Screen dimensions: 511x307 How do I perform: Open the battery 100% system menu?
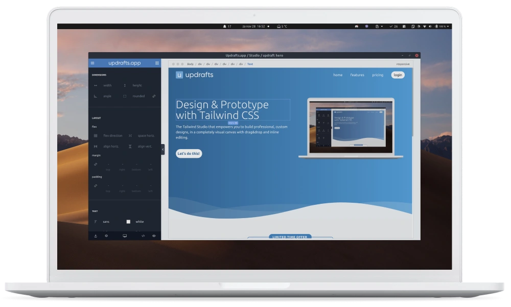[x=442, y=27]
